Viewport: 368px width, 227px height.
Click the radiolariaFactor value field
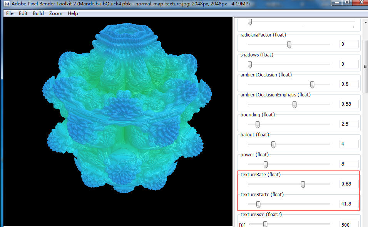(x=349, y=44)
